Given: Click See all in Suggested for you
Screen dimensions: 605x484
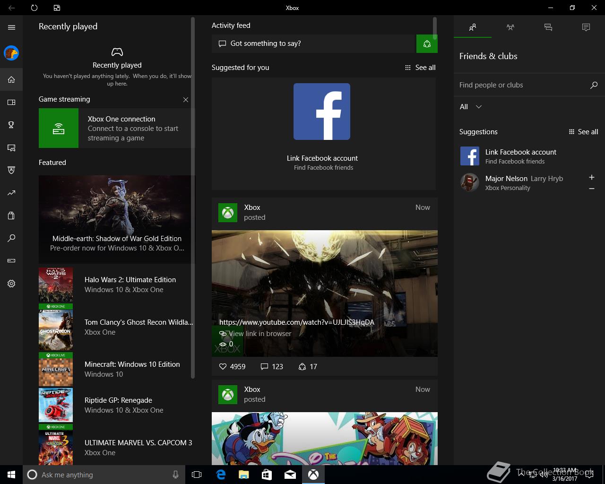Looking at the screenshot, I should coord(420,68).
